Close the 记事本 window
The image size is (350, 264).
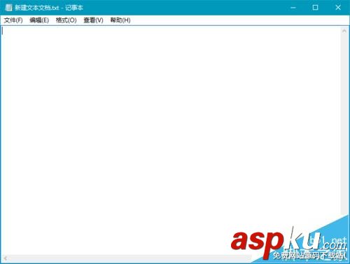[x=338, y=8]
